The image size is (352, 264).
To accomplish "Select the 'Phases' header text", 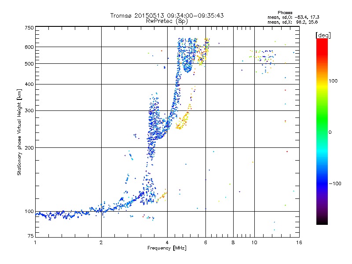I will (285, 13).
